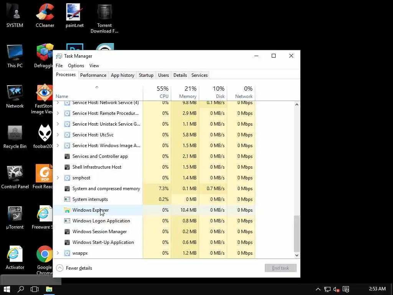The image size is (393, 295).
Task: Select System and compressed memory process
Action: point(154,189)
